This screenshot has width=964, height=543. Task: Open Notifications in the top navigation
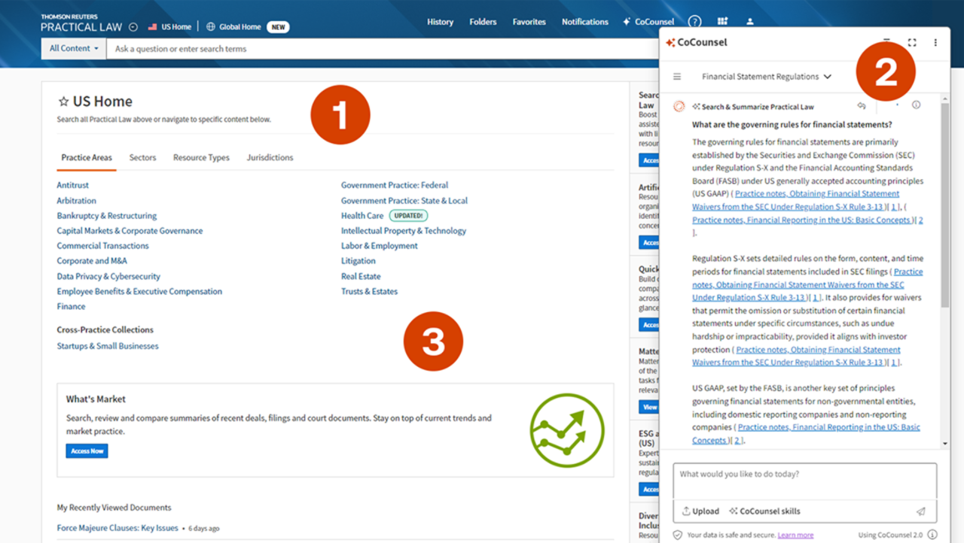coord(584,22)
